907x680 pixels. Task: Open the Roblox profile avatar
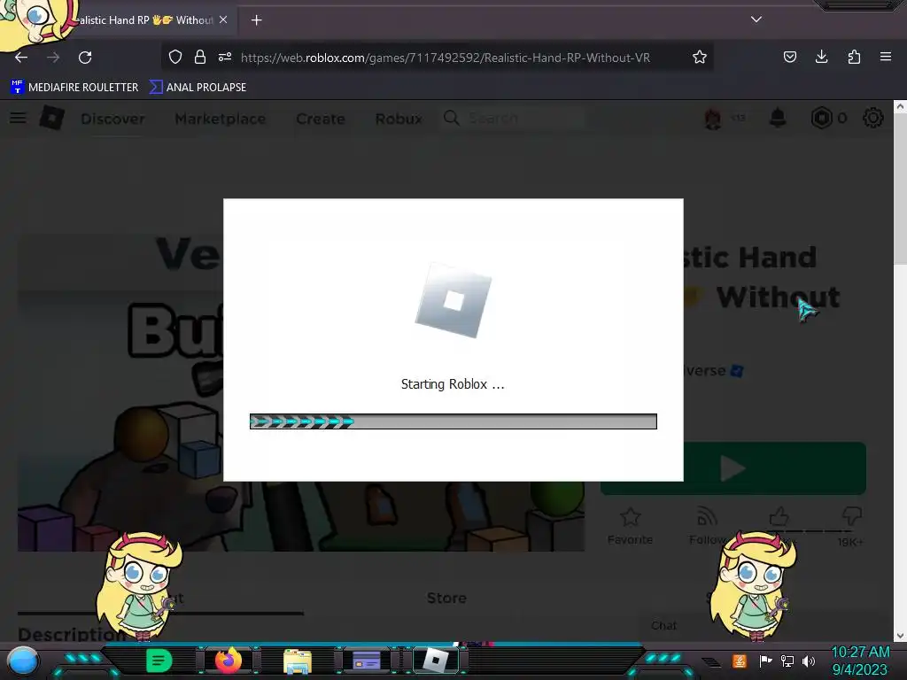[713, 119]
